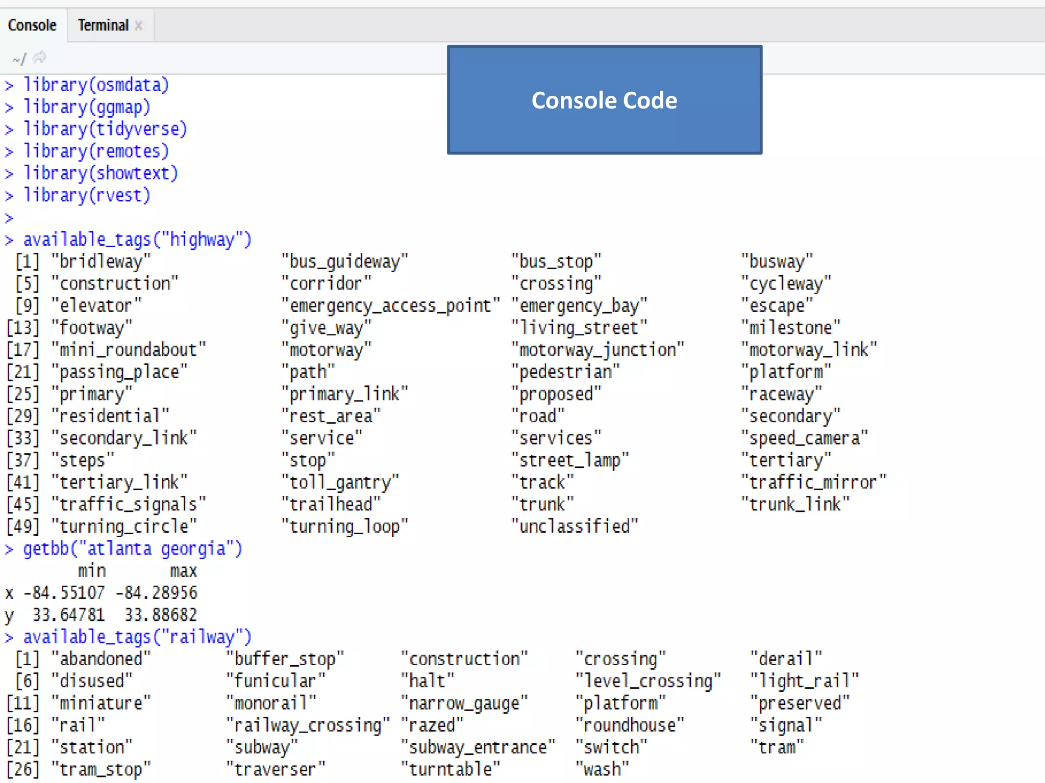
Task: Click the available_tags("highway") command
Action: point(138,240)
